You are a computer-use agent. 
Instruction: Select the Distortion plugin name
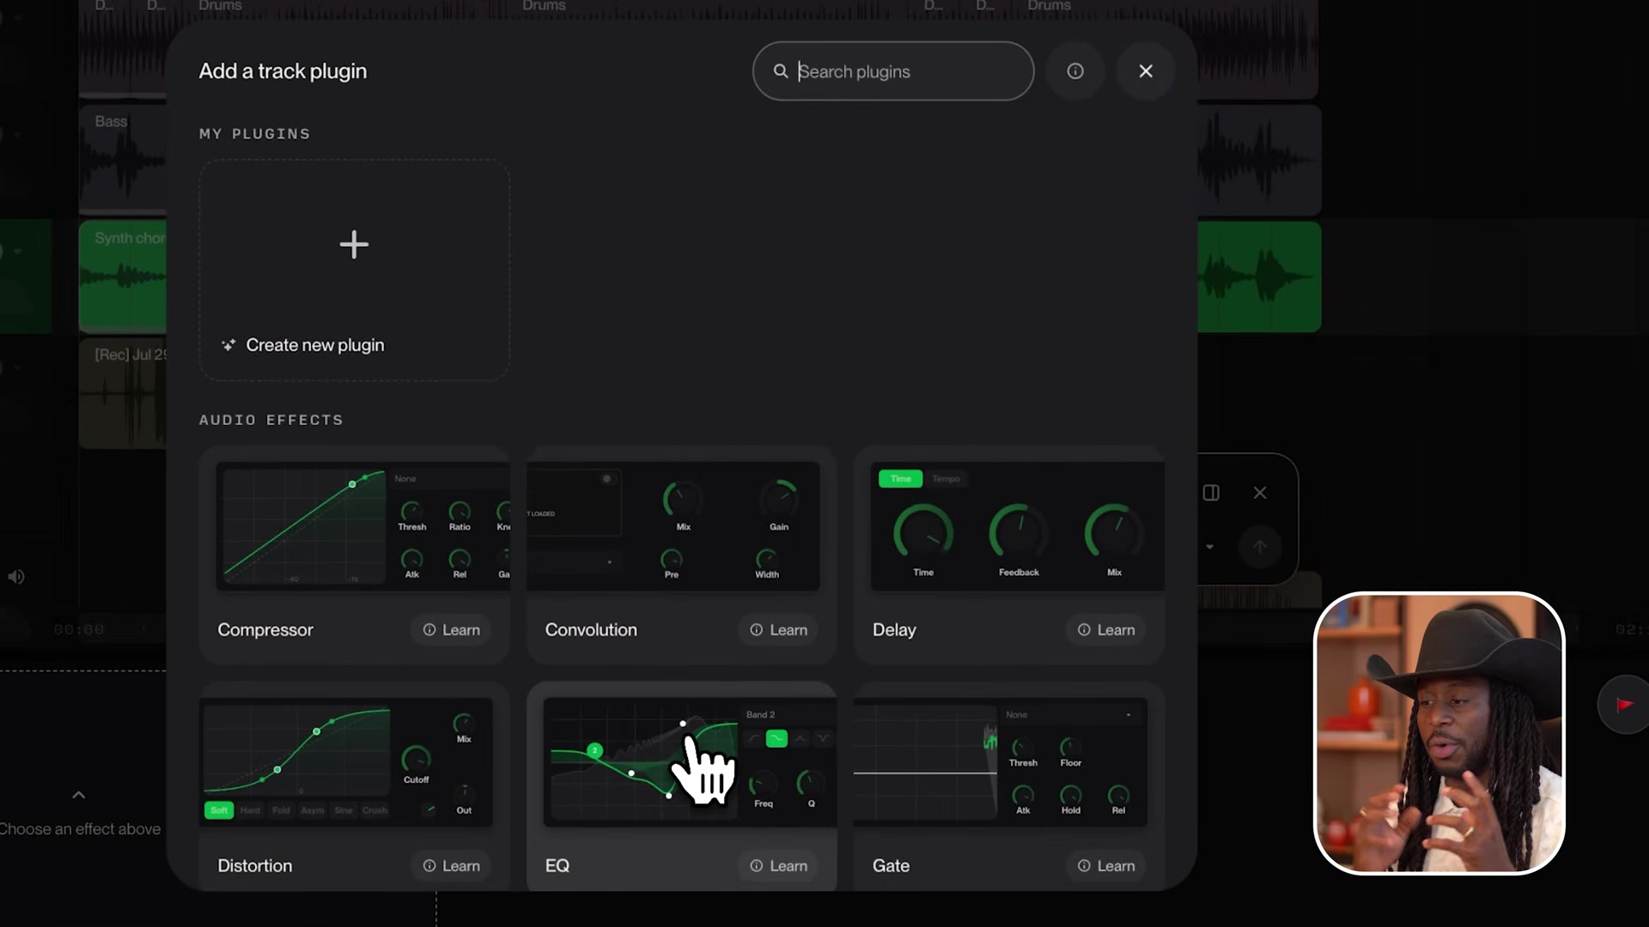(255, 866)
